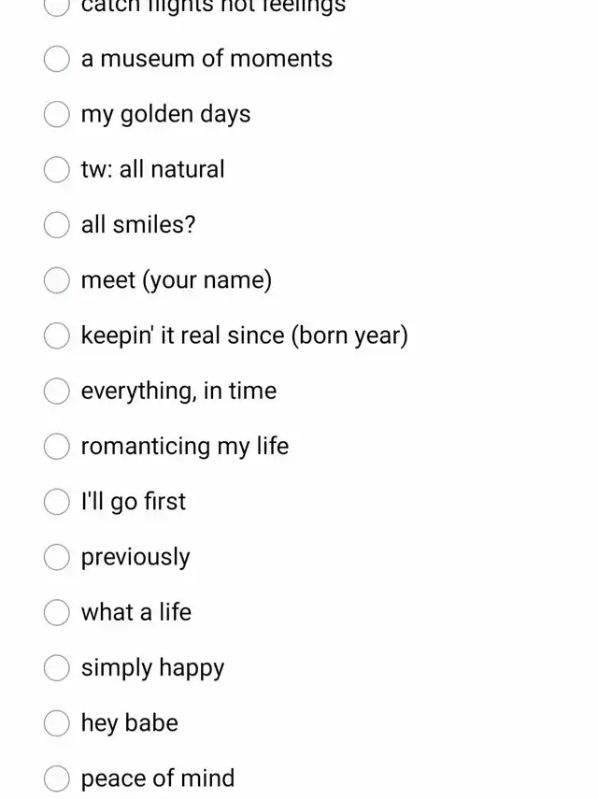Select 'what a life' radio option
The height and width of the screenshot is (799, 598).
point(57,612)
